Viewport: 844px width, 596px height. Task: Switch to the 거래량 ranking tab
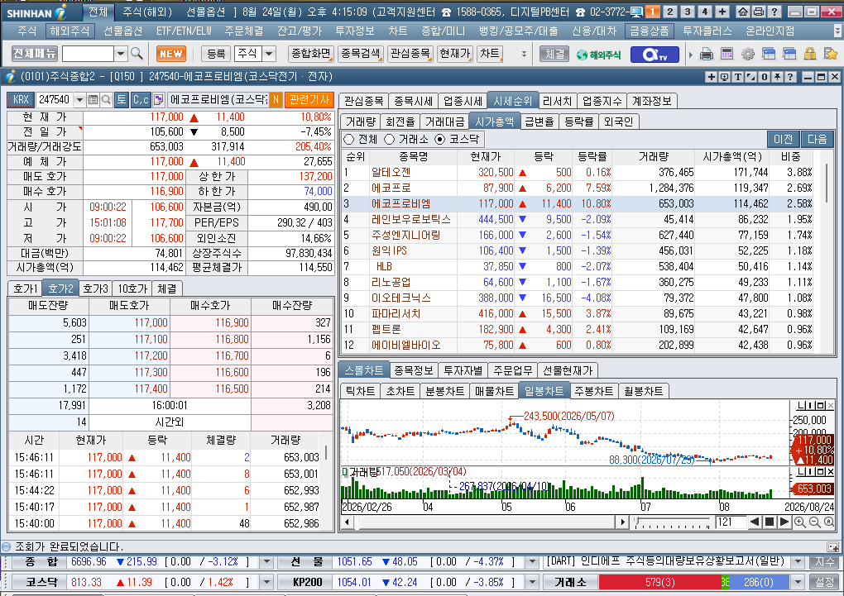360,122
